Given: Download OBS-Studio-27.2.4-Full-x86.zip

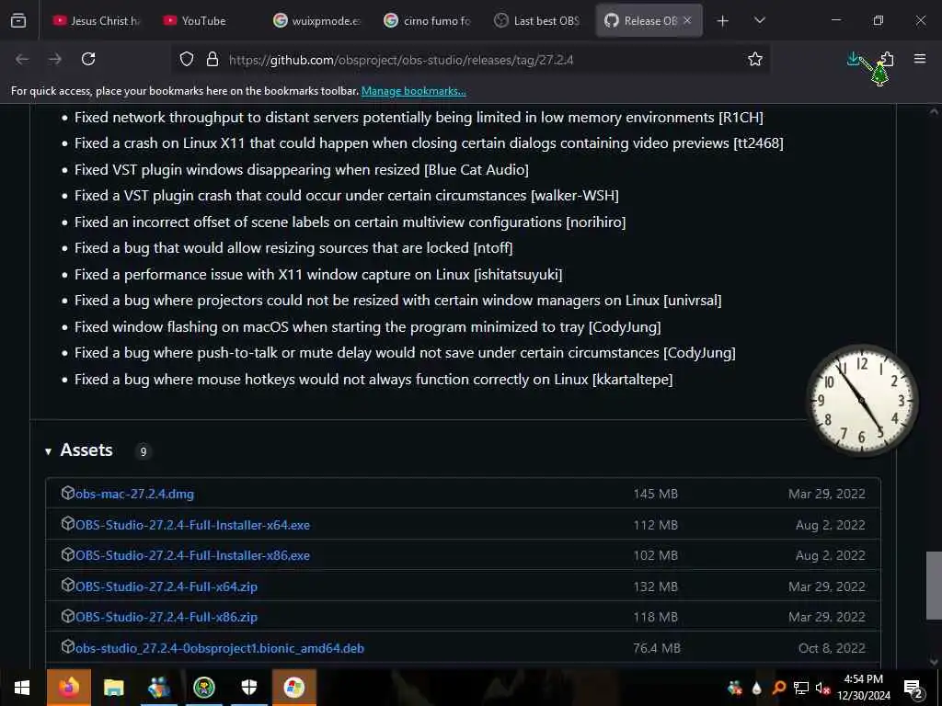Looking at the screenshot, I should 167,617.
